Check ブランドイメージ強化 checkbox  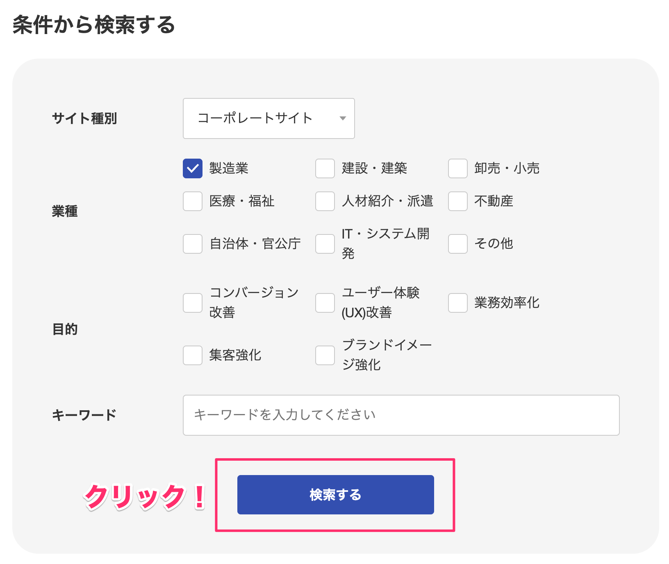[x=325, y=355]
